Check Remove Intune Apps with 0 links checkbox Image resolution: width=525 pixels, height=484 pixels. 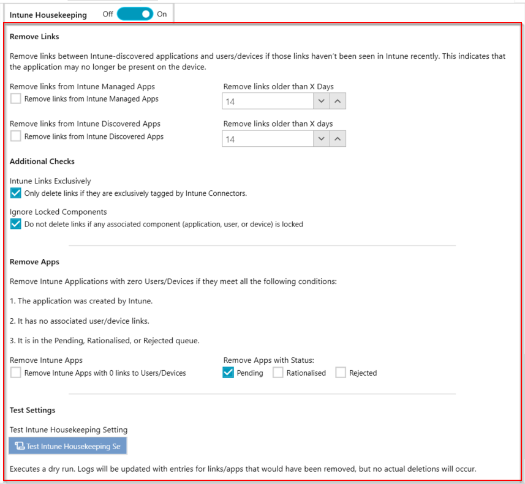tap(15, 373)
